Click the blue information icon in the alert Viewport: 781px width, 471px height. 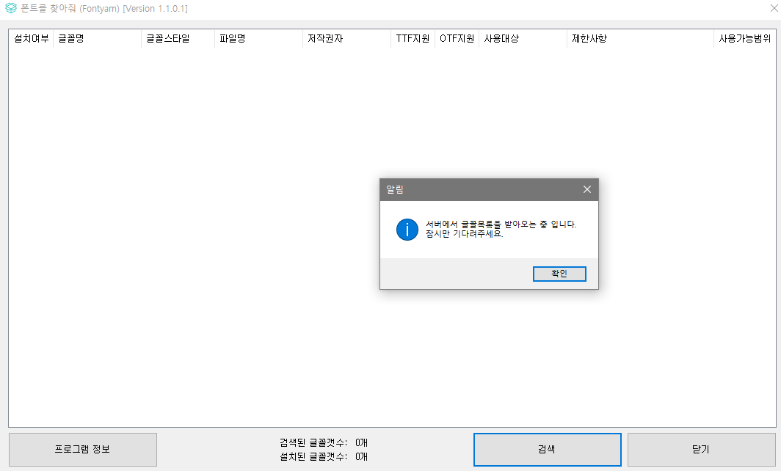coord(407,230)
